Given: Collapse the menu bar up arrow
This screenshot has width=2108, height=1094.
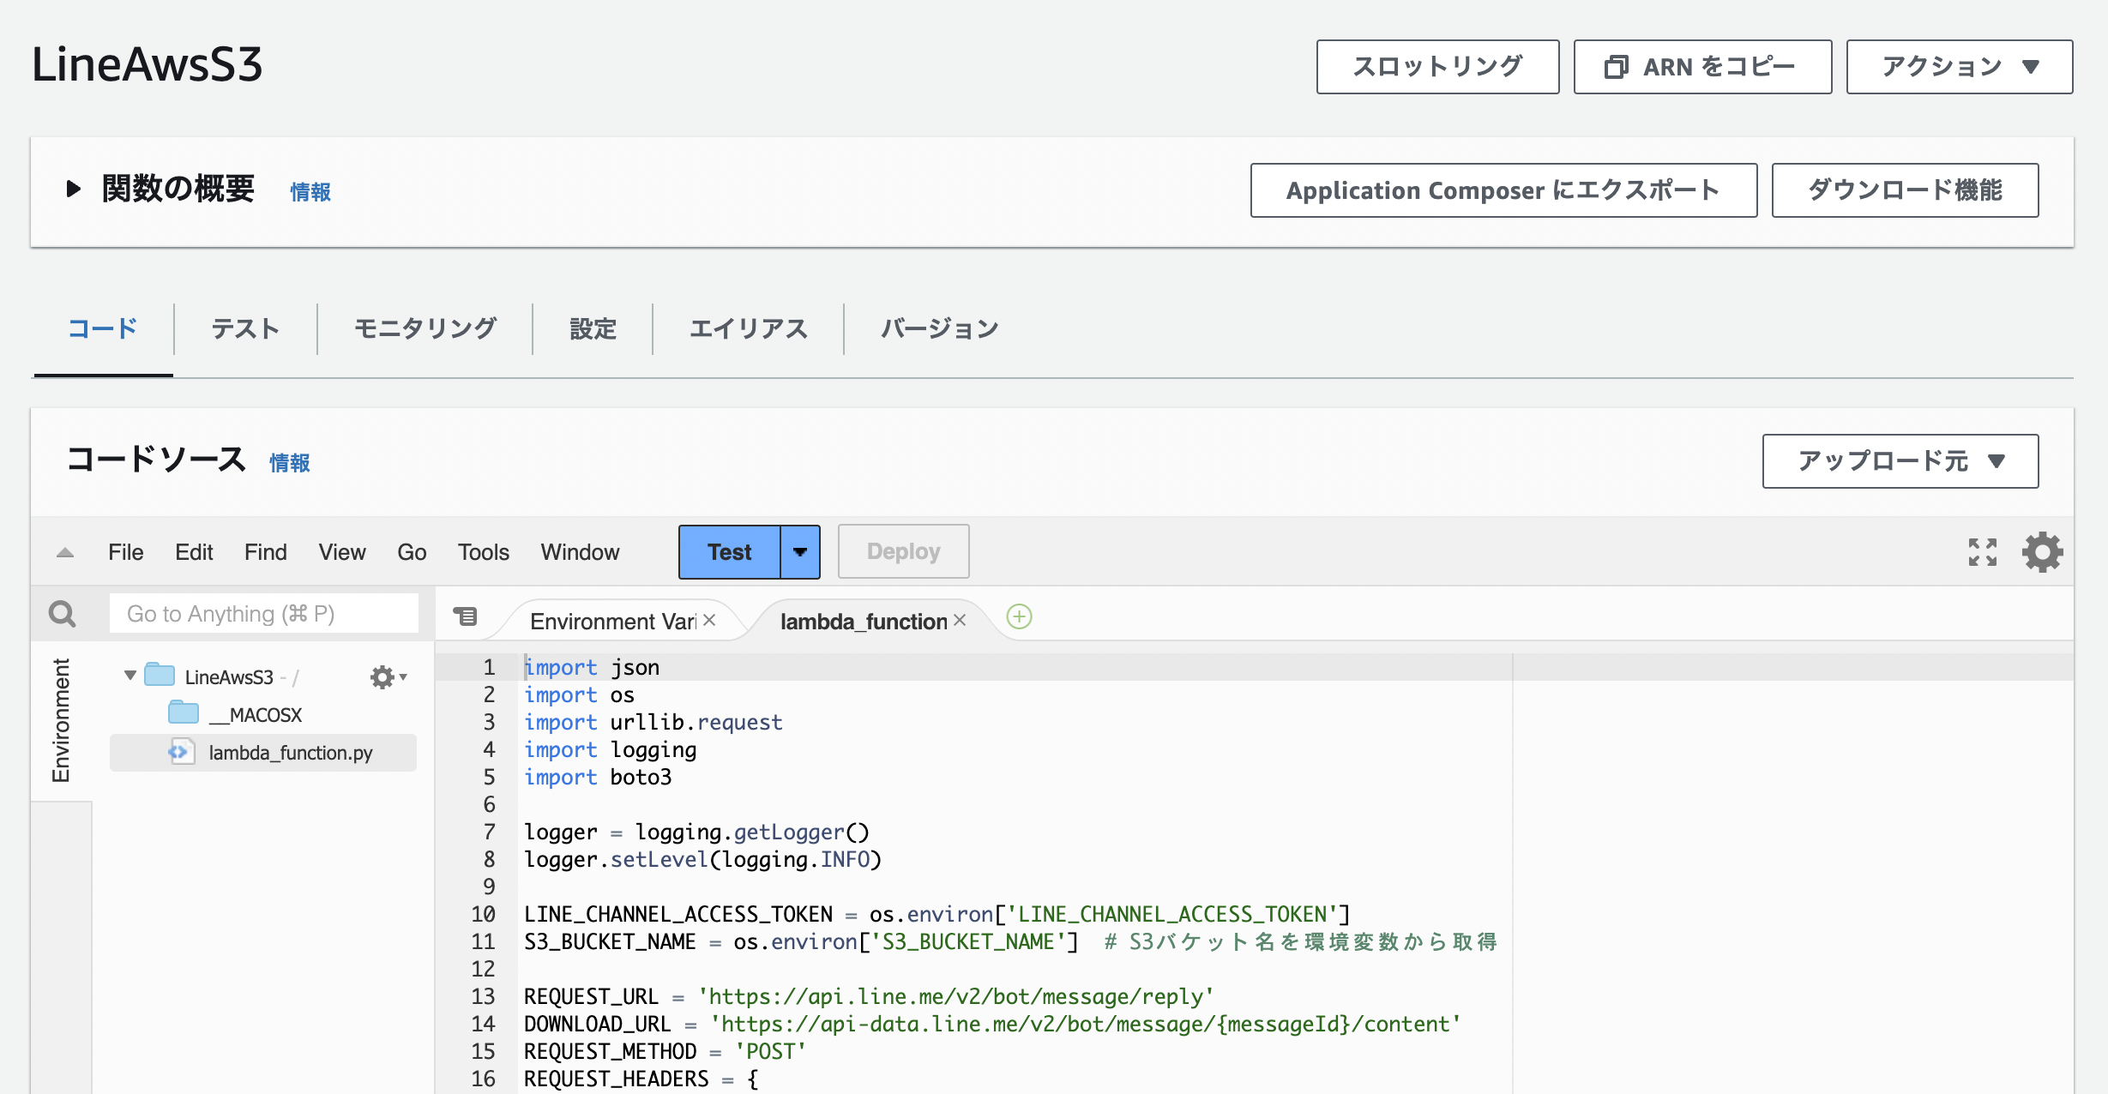Looking at the screenshot, I should [x=65, y=553].
